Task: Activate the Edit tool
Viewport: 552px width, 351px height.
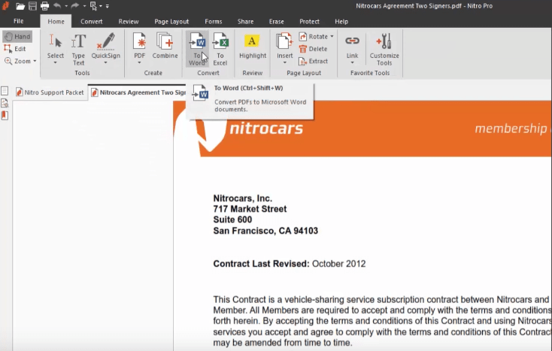Action: [15, 49]
